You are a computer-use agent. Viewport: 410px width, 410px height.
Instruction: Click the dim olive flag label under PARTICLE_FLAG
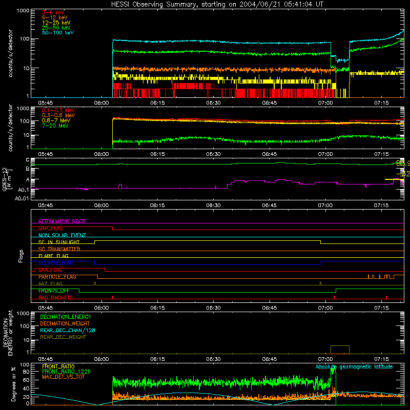(50, 283)
